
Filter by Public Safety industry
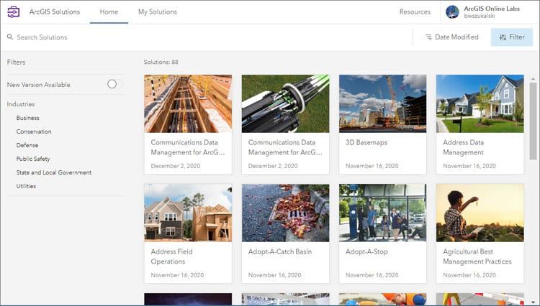coord(33,159)
